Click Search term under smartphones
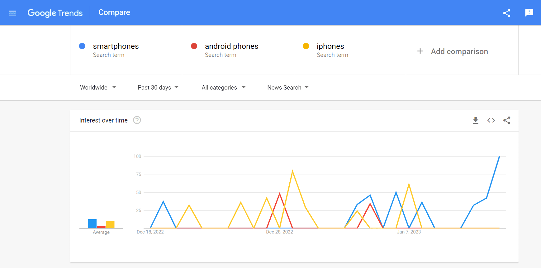541x268 pixels. coord(108,55)
